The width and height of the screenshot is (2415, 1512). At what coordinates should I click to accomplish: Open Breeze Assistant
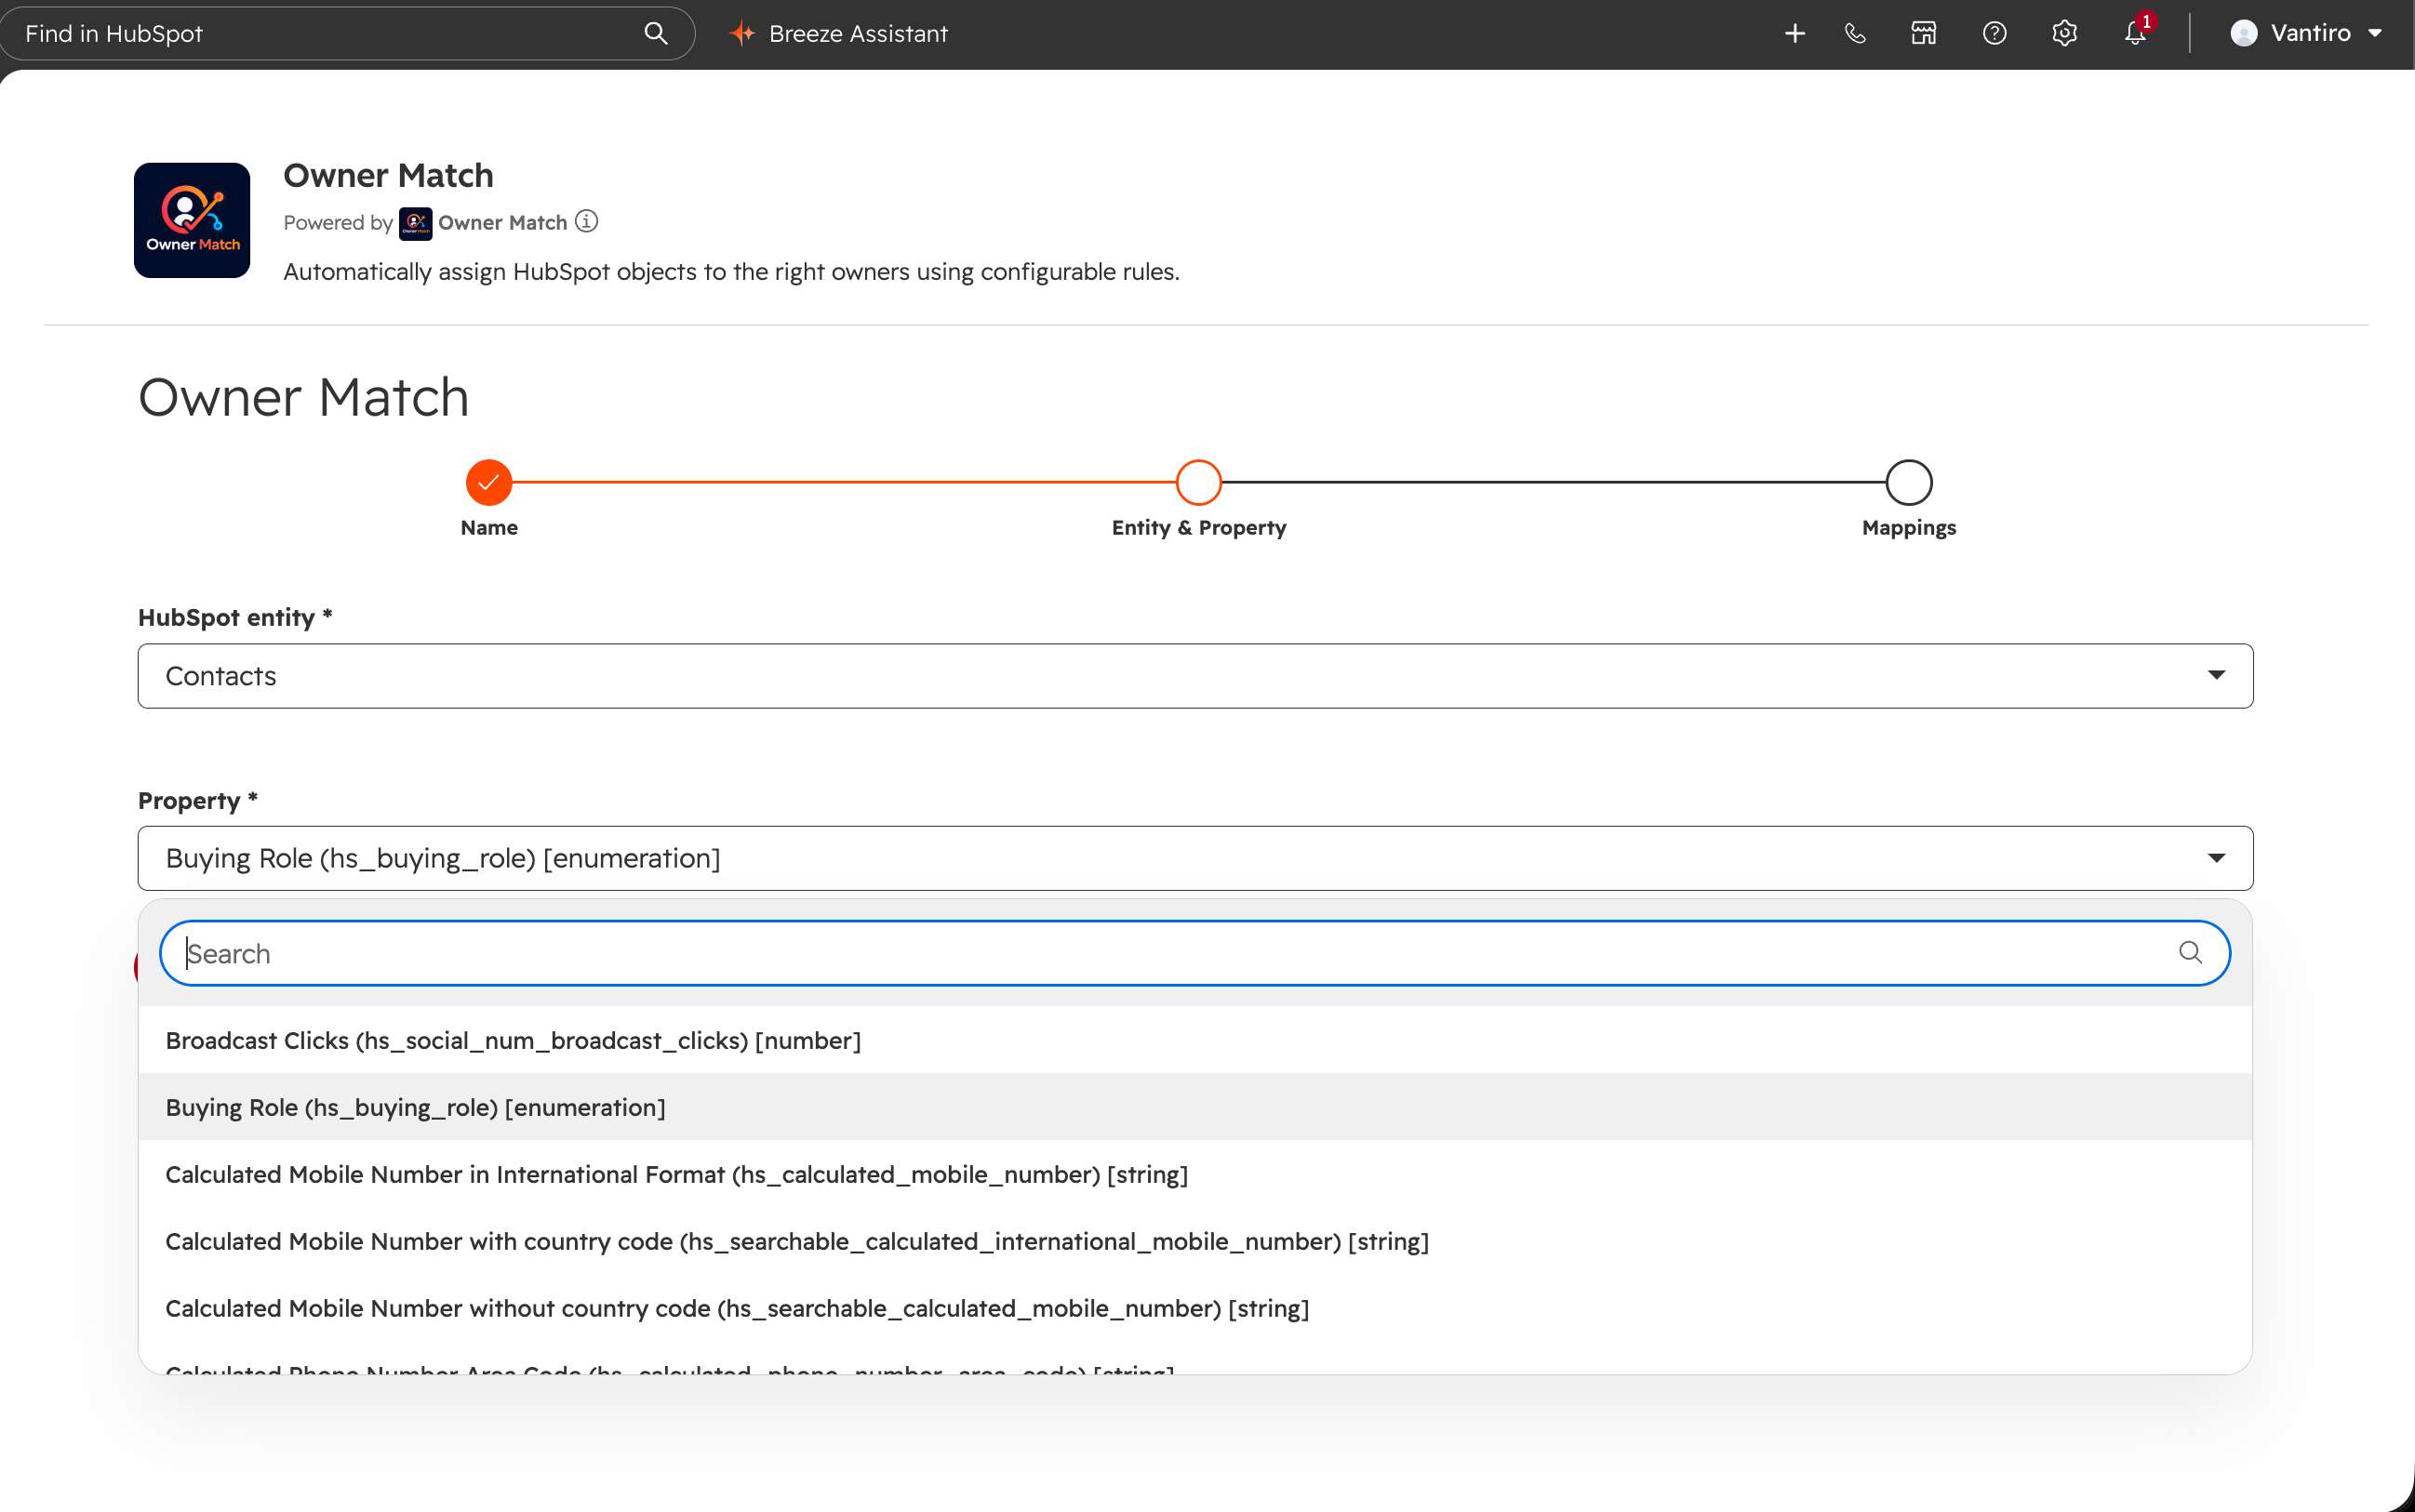[x=838, y=33]
